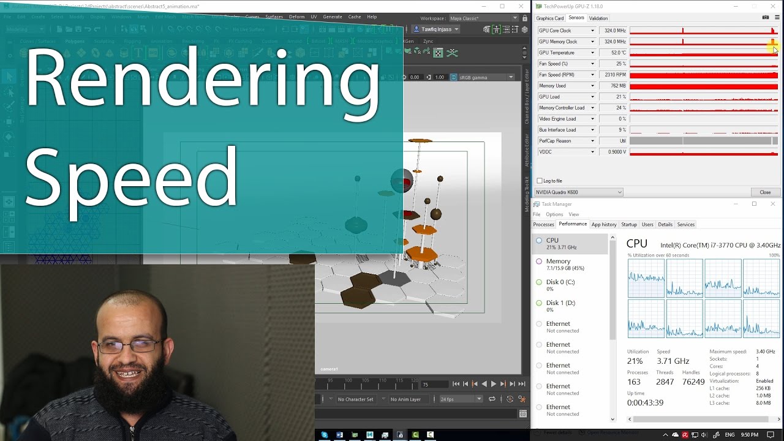Toggle loop playback icon
Viewport: 784px width, 441px height.
(x=492, y=399)
